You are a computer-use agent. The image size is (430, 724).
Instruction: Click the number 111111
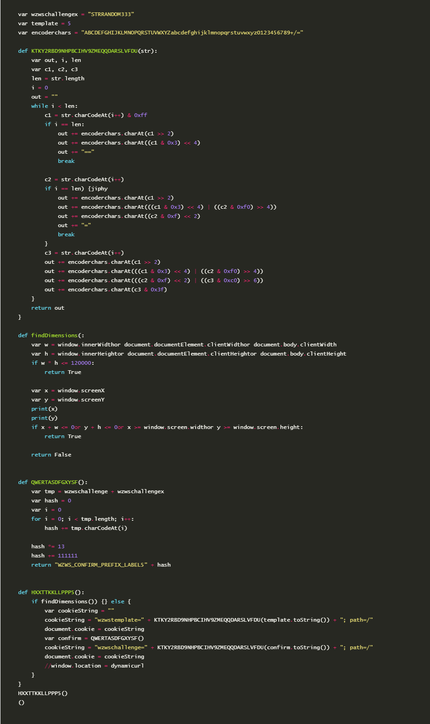pyautogui.click(x=67, y=556)
